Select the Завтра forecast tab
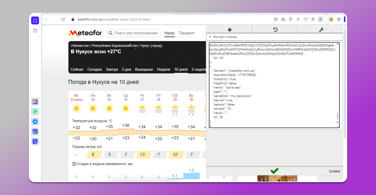Screen dimensions: 376x195 (x=112, y=69)
